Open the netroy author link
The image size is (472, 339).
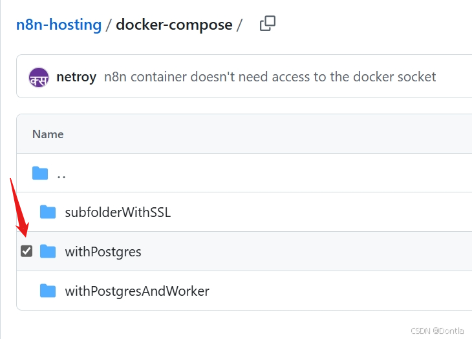point(76,77)
